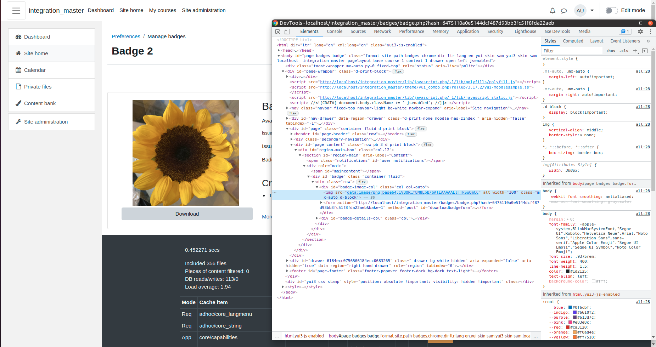This screenshot has width=656, height=347.
Task: Click the Styles pane scroll-down arrow
Action: 653,337
